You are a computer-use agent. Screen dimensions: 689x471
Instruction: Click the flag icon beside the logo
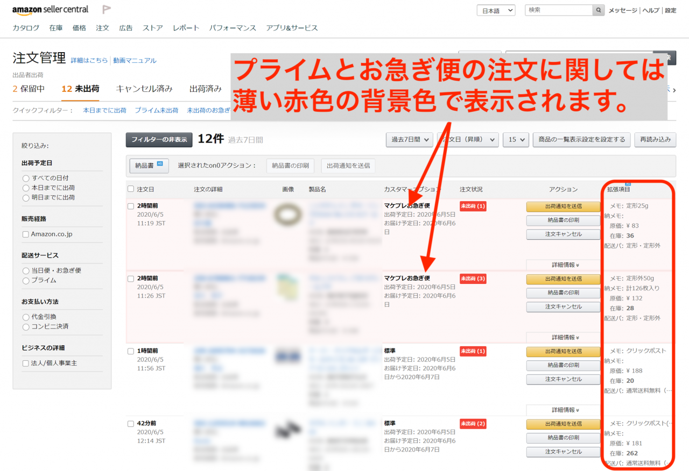pos(107,10)
